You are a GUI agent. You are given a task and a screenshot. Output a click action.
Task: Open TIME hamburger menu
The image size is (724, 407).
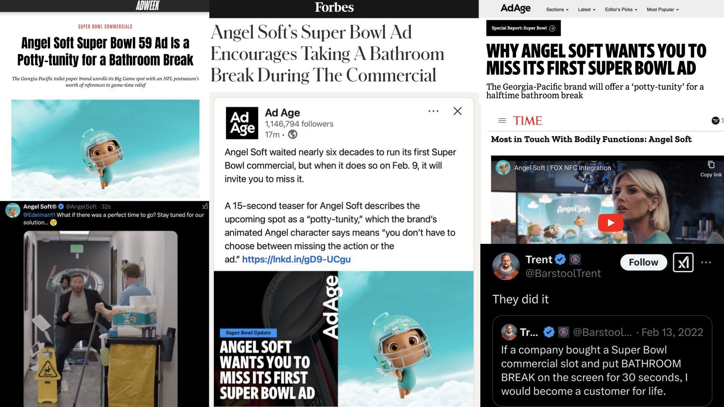(502, 121)
